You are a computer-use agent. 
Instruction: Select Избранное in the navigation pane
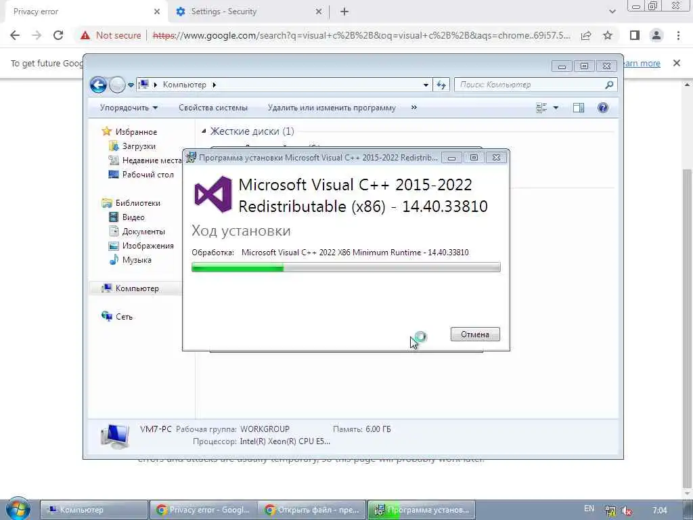(x=136, y=132)
